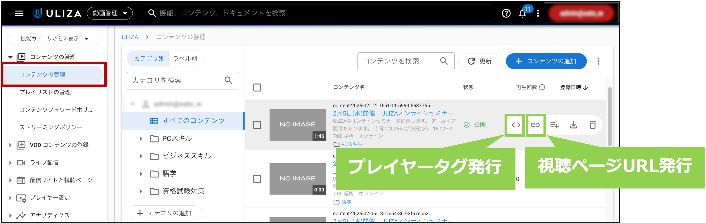This screenshot has width=706, height=223.
Task: Issue player tag for first content row
Action: (x=515, y=125)
